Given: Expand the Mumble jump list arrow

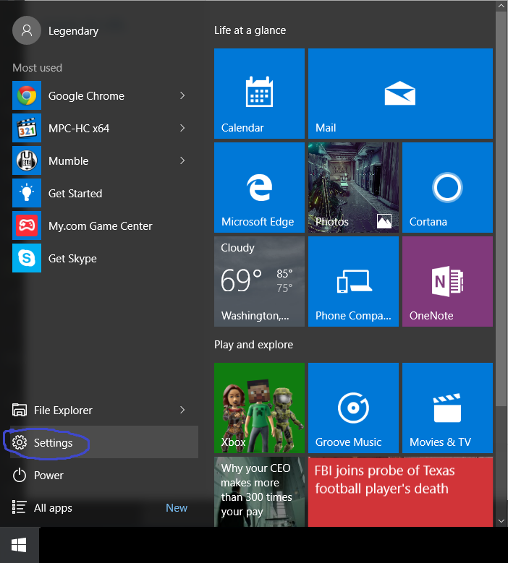Looking at the screenshot, I should coord(182,160).
